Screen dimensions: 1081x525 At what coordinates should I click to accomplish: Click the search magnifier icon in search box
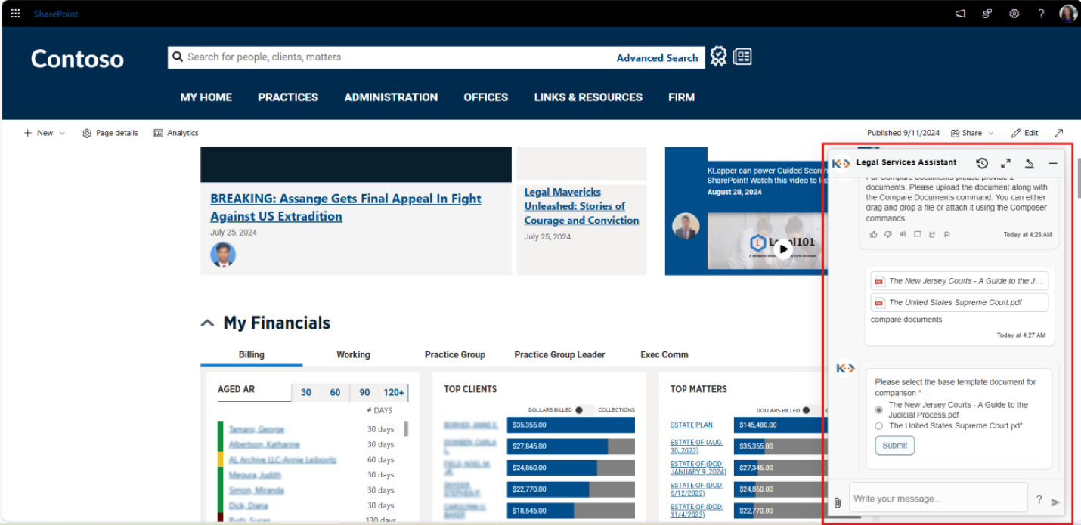pyautogui.click(x=178, y=57)
